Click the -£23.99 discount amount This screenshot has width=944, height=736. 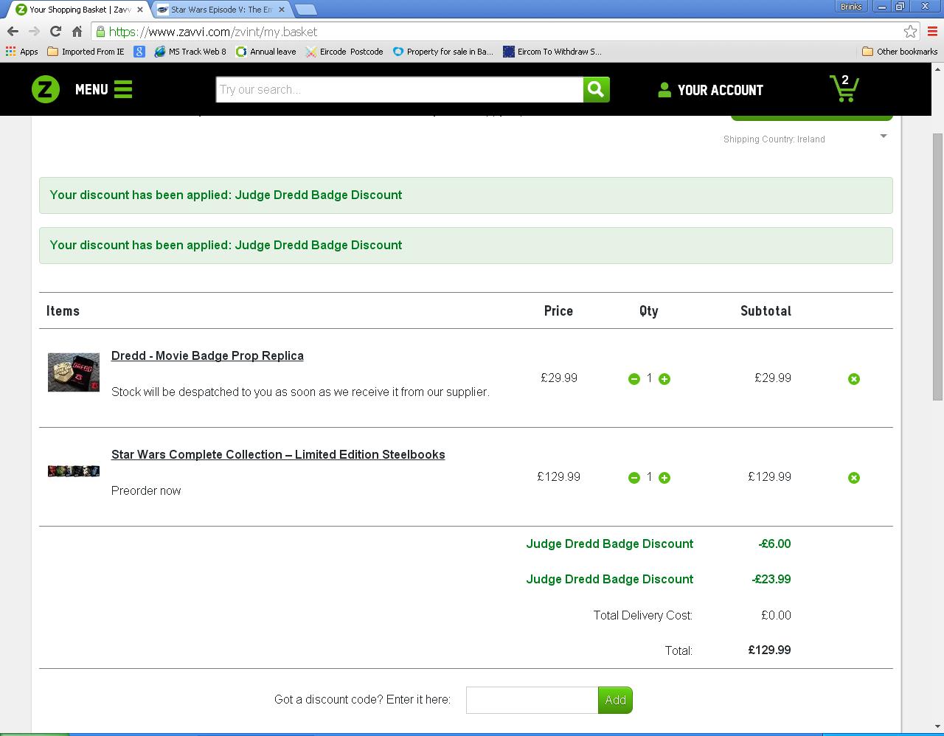(x=771, y=579)
